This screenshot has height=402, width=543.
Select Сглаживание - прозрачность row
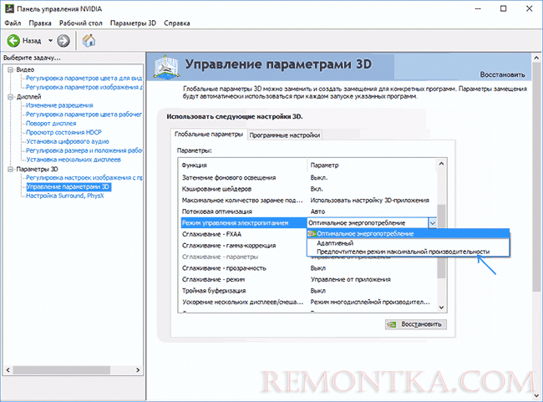(307, 268)
